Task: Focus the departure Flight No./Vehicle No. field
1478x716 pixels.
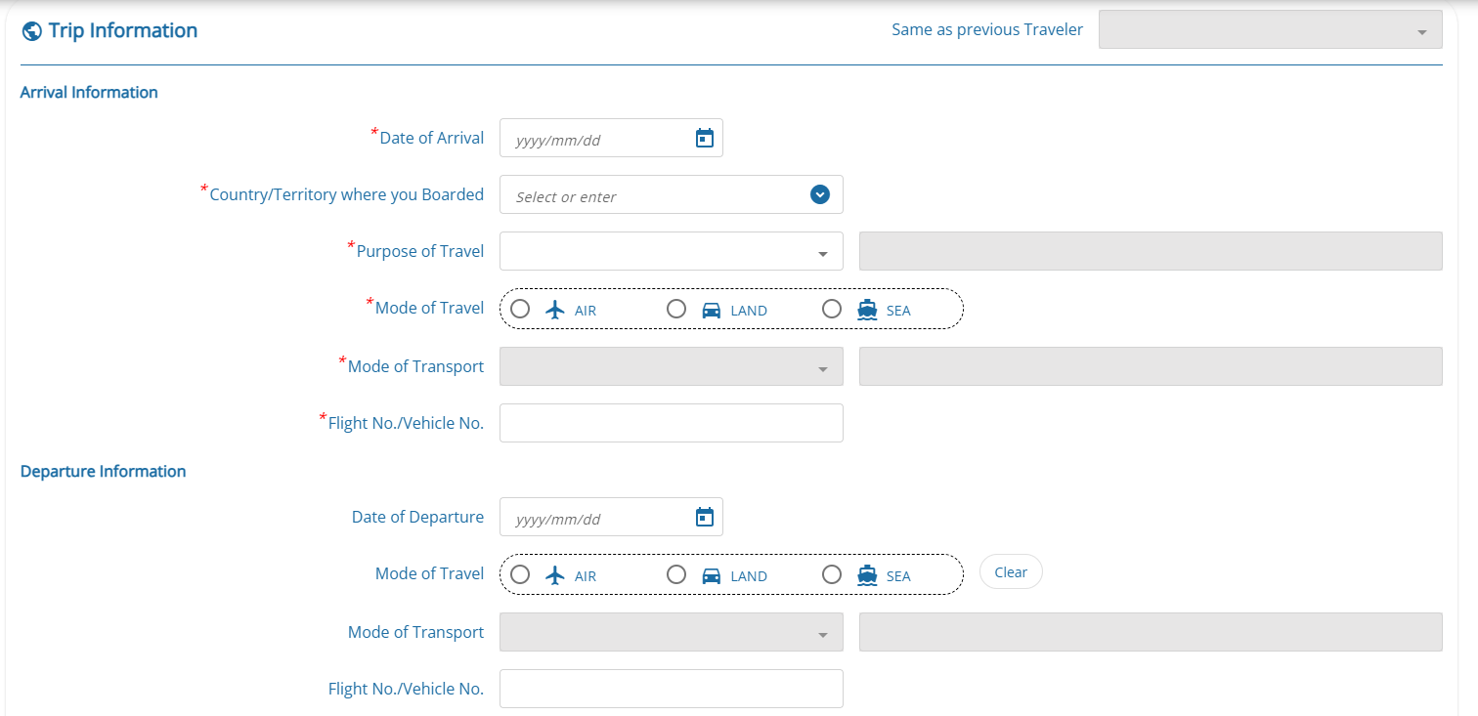Action: pos(672,689)
